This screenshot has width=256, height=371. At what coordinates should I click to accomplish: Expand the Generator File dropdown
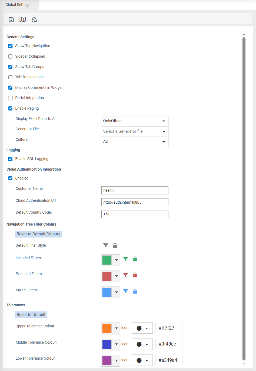(164, 132)
